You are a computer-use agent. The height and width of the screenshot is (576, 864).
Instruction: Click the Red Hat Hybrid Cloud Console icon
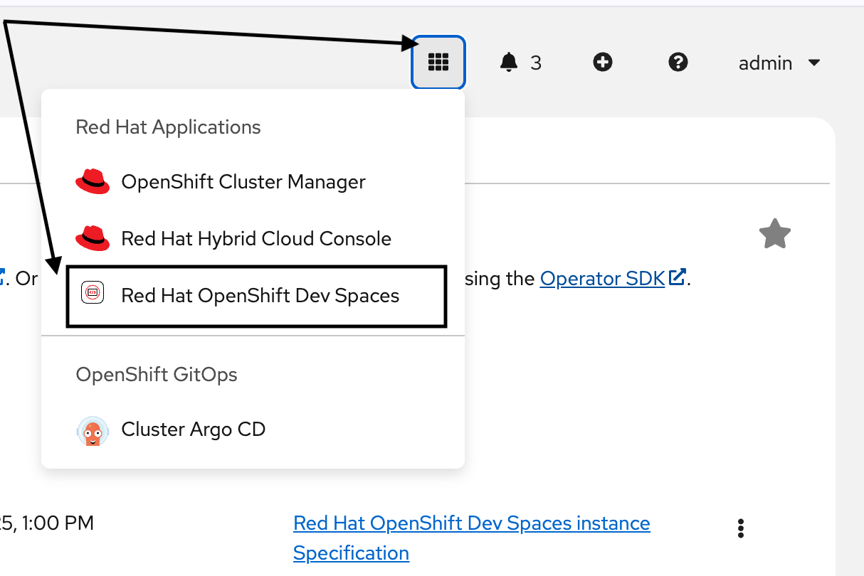pyautogui.click(x=93, y=238)
